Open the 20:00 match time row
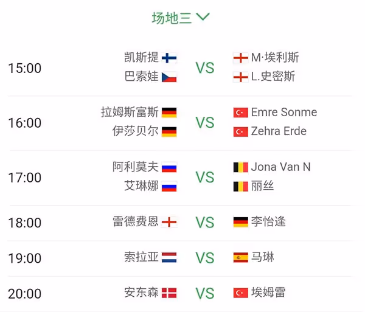 (x=181, y=294)
